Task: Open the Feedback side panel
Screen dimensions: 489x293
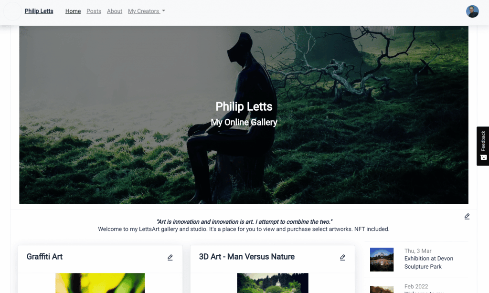Action: [483, 146]
